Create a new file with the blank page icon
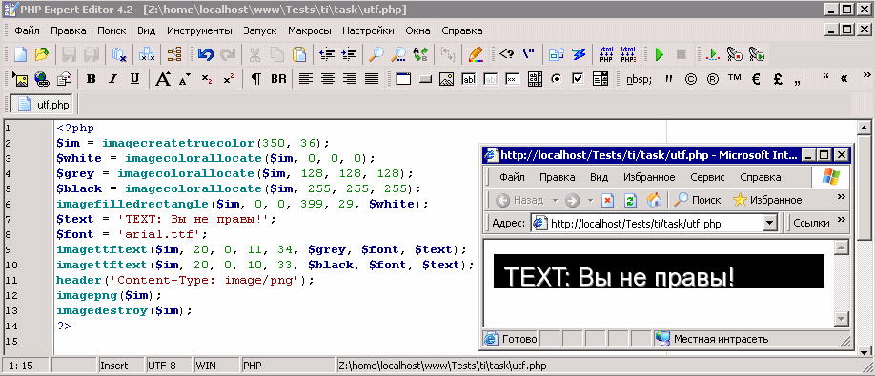Image resolution: width=875 pixels, height=376 pixels. click(x=21, y=54)
